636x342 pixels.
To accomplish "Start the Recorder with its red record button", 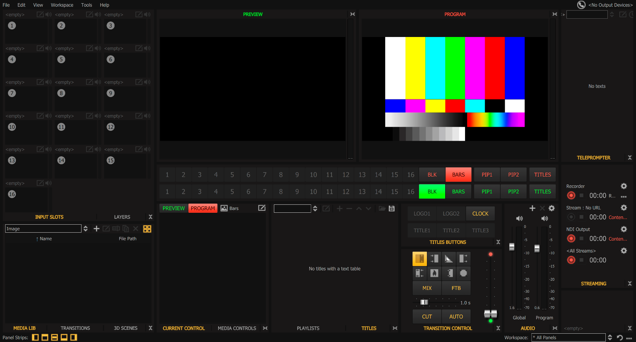I will [571, 196].
